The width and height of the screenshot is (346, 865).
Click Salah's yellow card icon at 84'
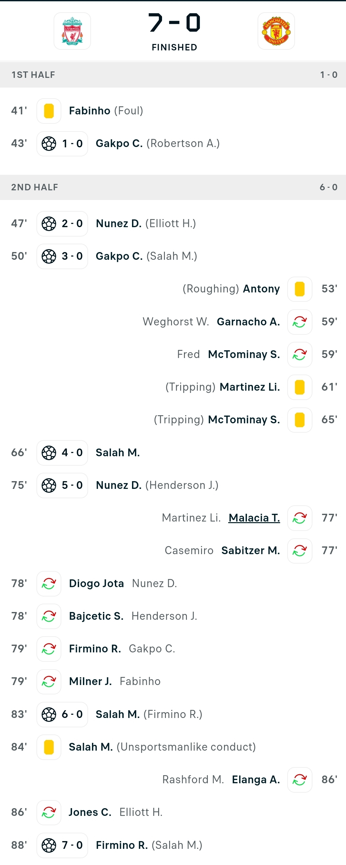(49, 747)
